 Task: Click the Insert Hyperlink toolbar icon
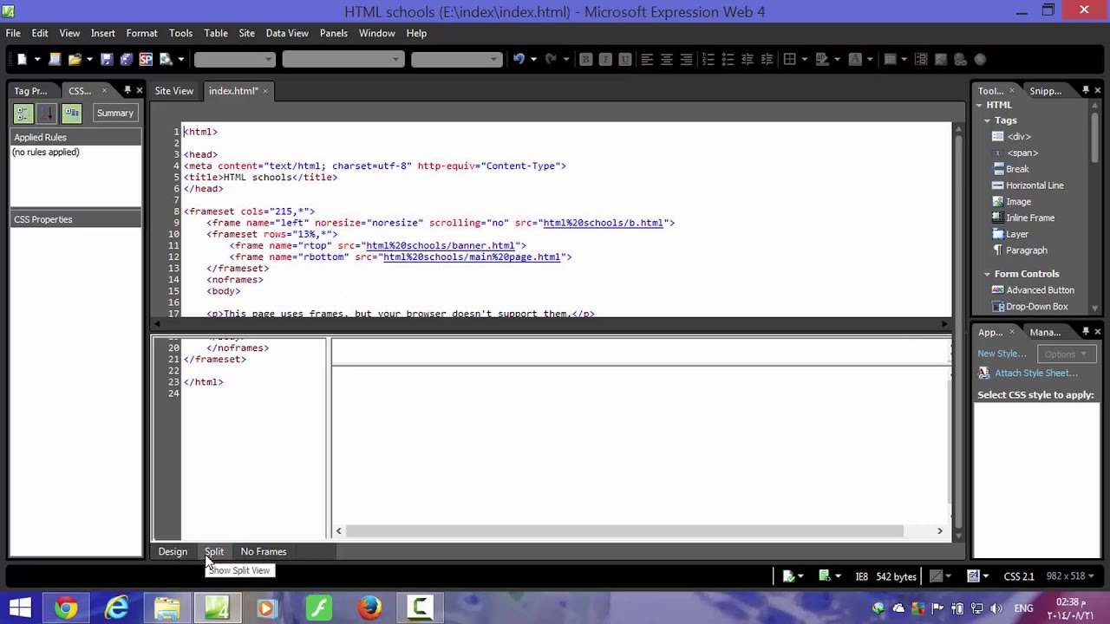pos(960,59)
